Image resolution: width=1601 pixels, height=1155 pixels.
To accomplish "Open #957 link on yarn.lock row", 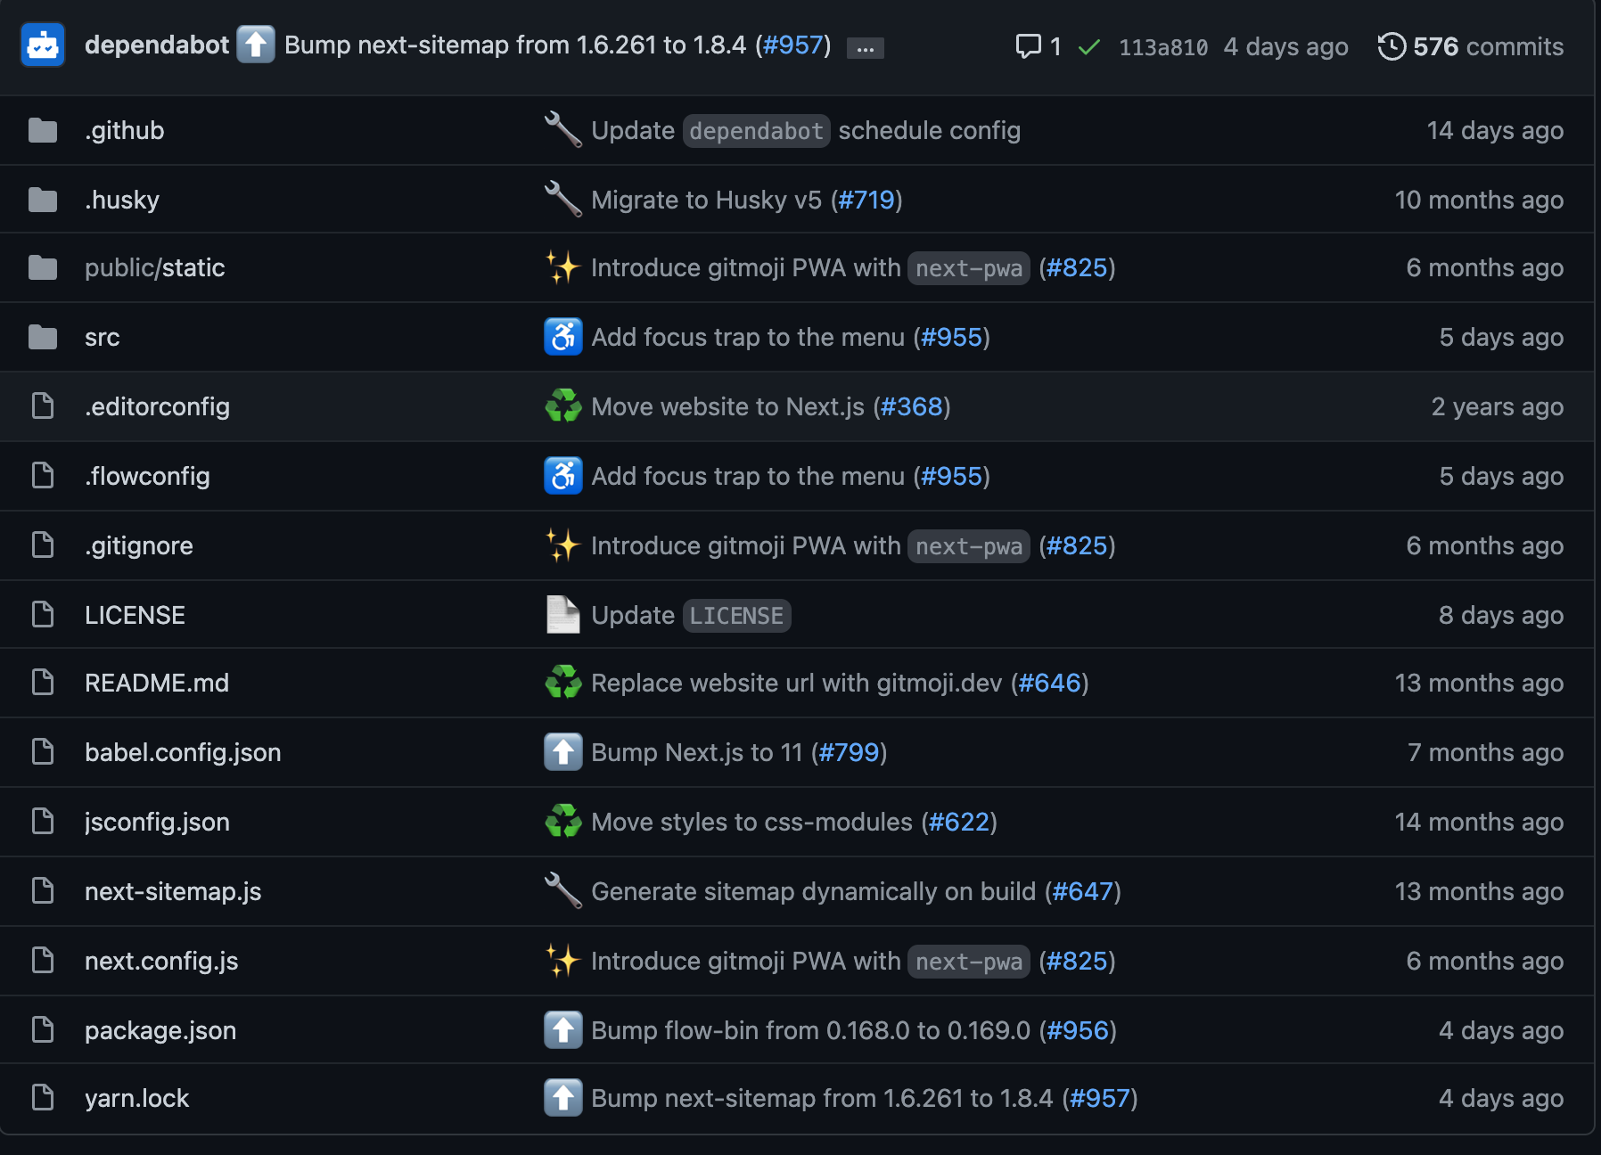I will pos(1100,1098).
